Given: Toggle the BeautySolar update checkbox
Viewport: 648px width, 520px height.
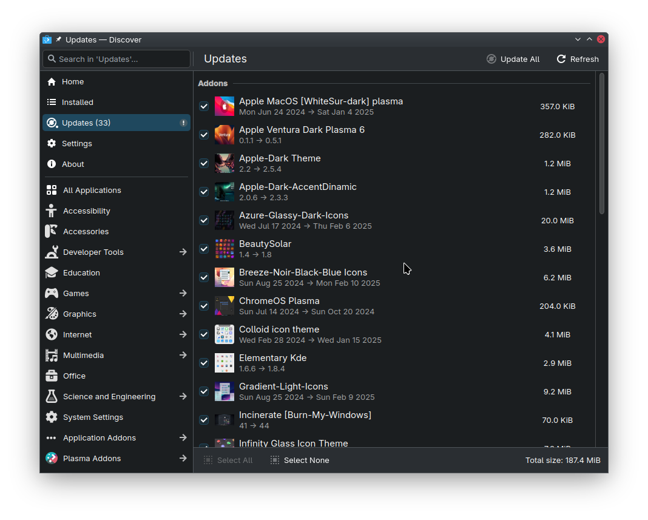Looking at the screenshot, I should click(204, 249).
